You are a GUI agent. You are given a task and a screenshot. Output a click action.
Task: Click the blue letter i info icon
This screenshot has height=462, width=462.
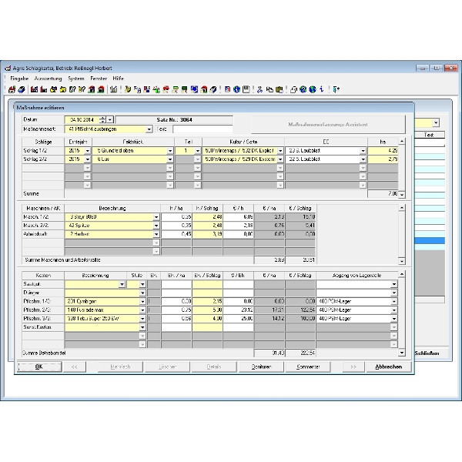321,89
